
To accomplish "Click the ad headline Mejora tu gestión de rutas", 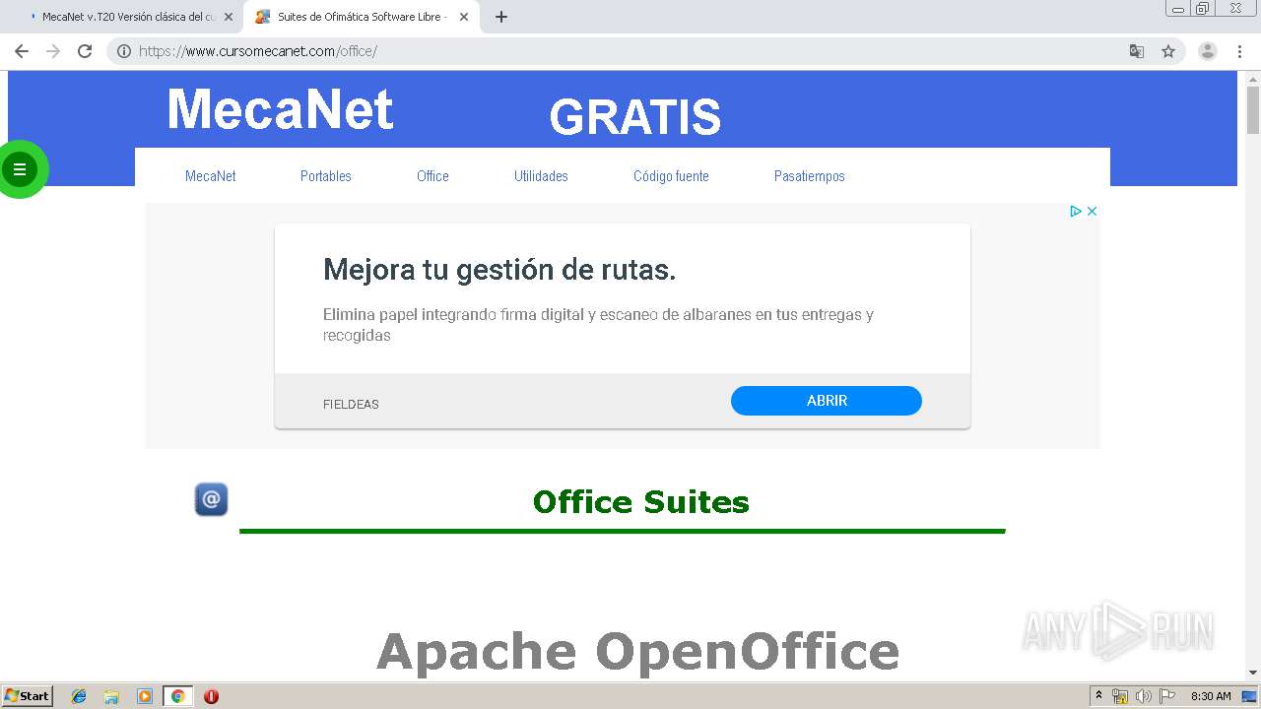I will 499,269.
